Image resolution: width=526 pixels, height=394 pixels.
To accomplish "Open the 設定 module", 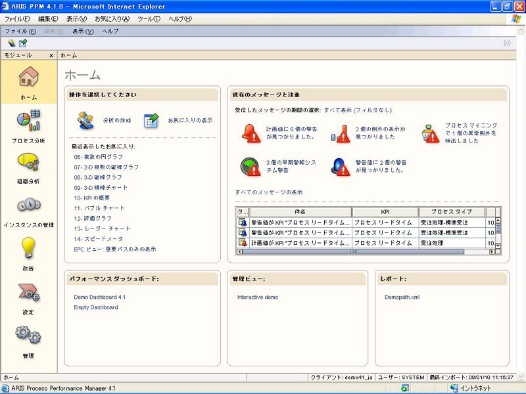I will [x=29, y=292].
